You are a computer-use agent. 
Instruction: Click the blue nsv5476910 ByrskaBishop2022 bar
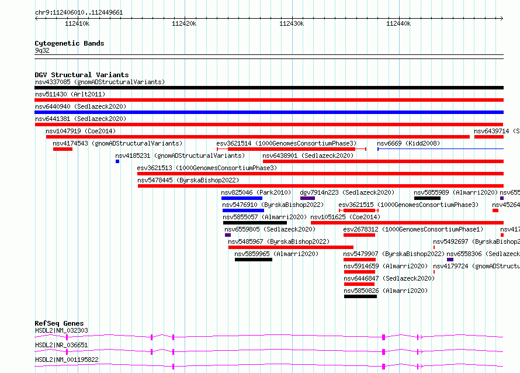click(x=243, y=210)
